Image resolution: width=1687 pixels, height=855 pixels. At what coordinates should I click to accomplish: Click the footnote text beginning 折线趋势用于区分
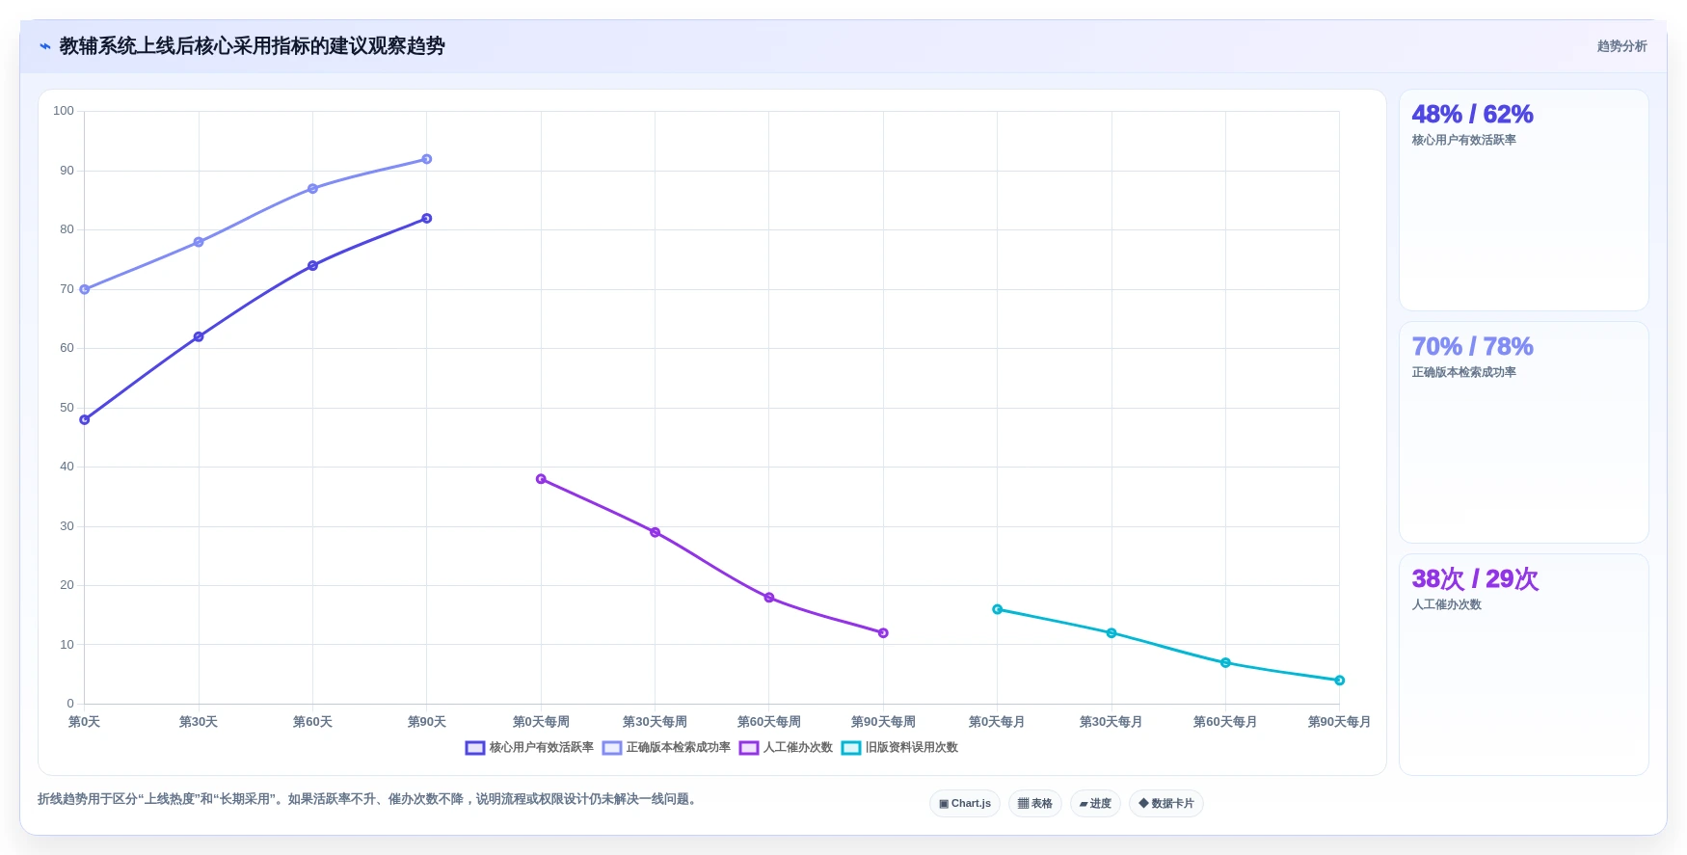pos(366,799)
